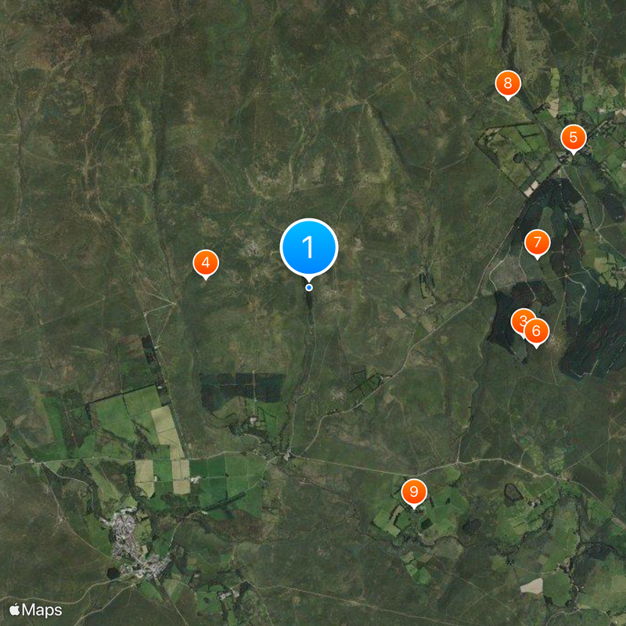Click the pale white field in the bottom right
Viewport: 626px width, 626px height.
531,586
